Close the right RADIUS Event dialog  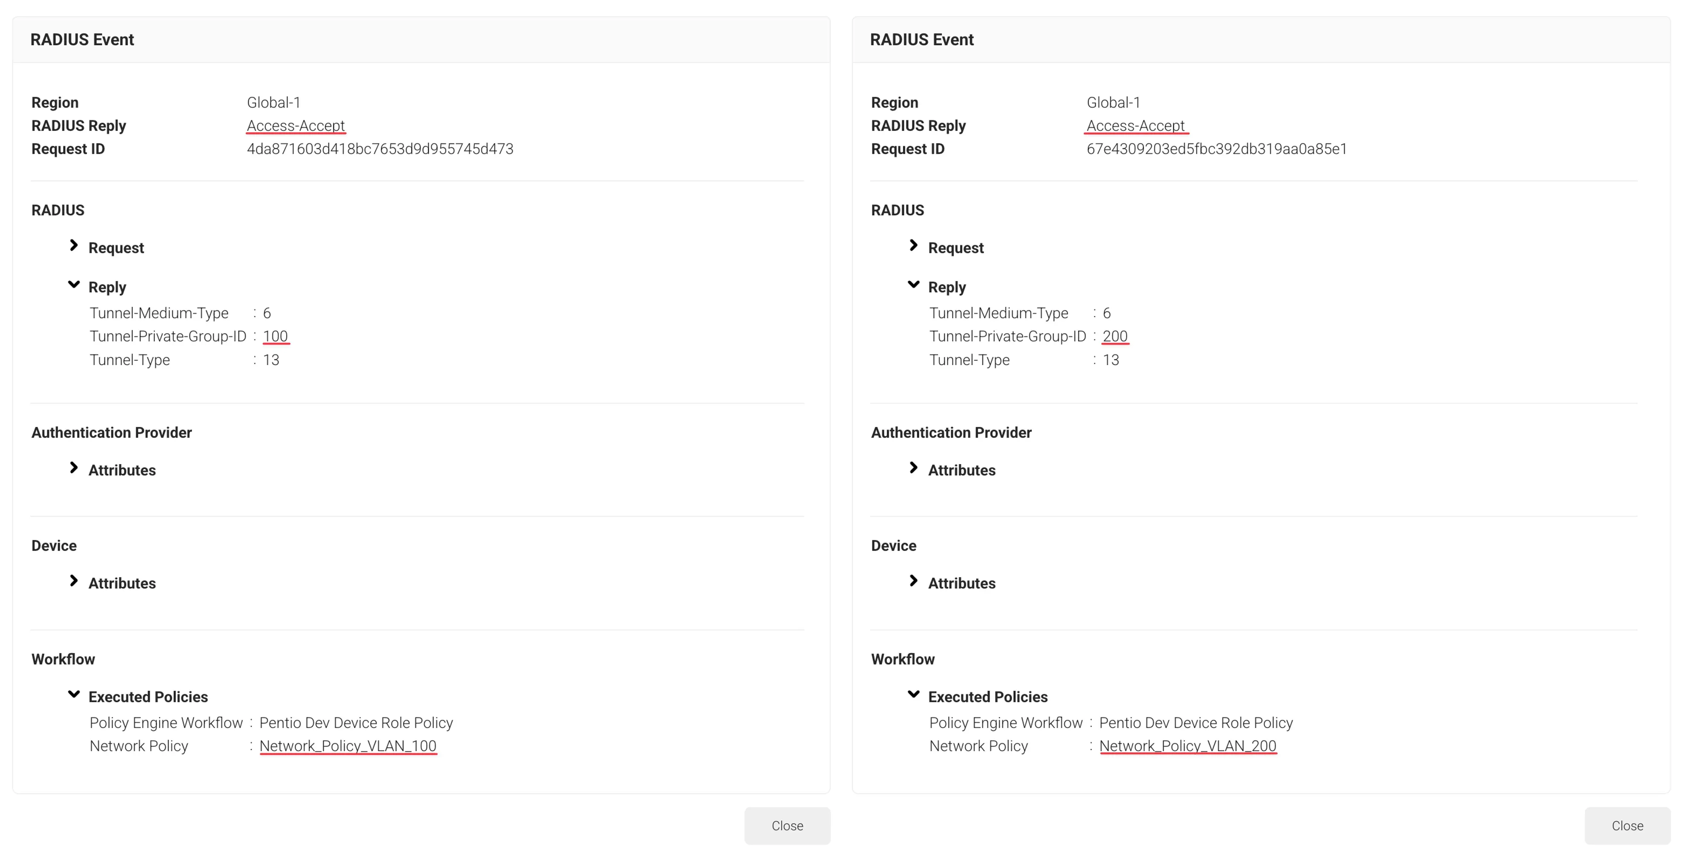(x=1627, y=825)
